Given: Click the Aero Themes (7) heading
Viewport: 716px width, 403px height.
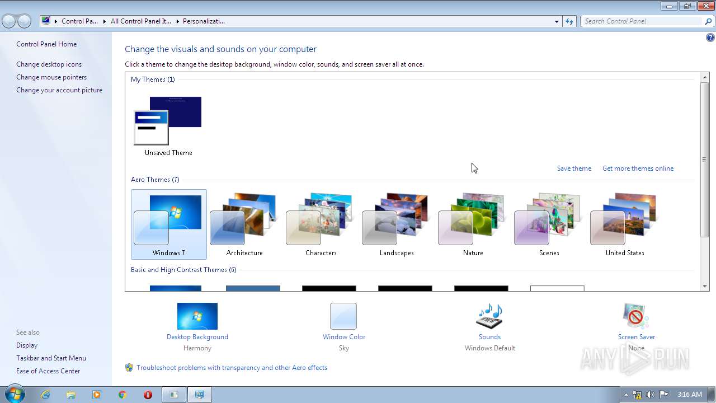Looking at the screenshot, I should (155, 180).
